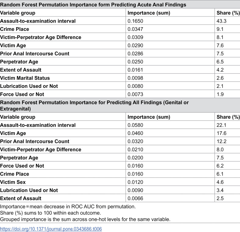Select Force Used or Not 0.0073 value
This screenshot has width=240, height=232.
[135, 94]
